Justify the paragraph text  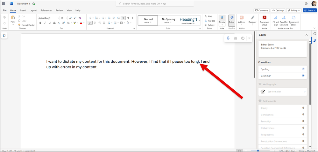tap(104, 23)
